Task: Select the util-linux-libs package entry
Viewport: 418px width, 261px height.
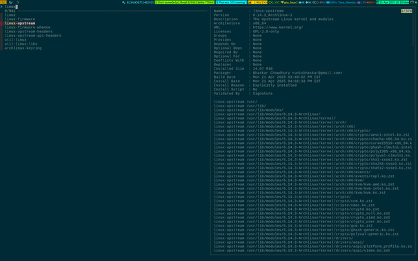Action: [x=21, y=44]
